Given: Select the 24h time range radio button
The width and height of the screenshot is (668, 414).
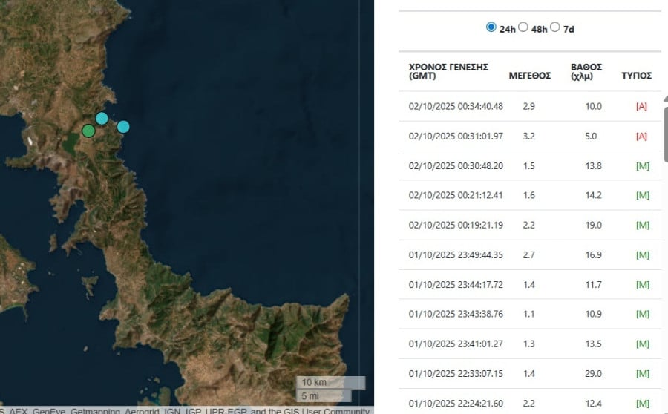Looking at the screenshot, I should tap(491, 27).
